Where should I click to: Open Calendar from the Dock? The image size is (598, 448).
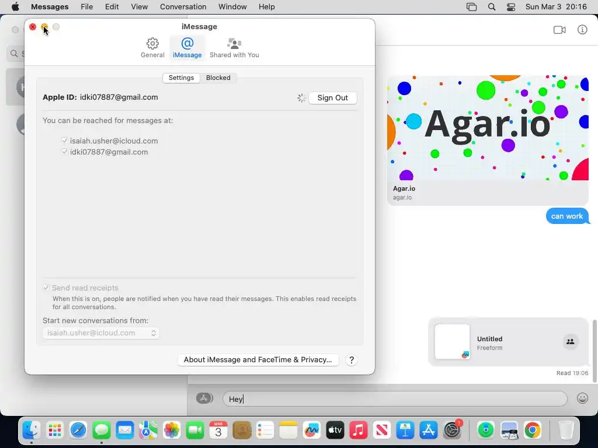tap(218, 430)
